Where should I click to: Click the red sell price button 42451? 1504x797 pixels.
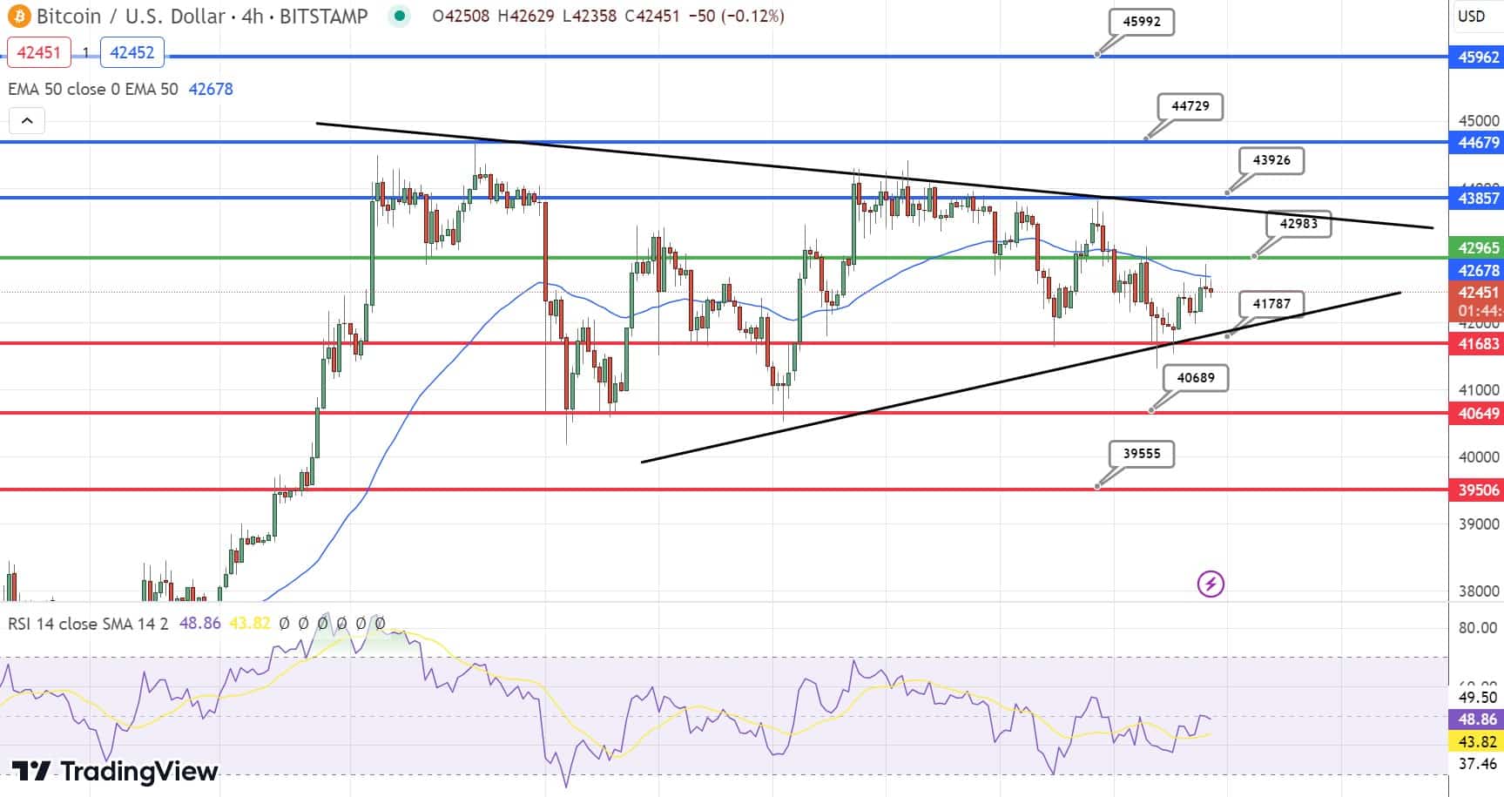[x=39, y=52]
